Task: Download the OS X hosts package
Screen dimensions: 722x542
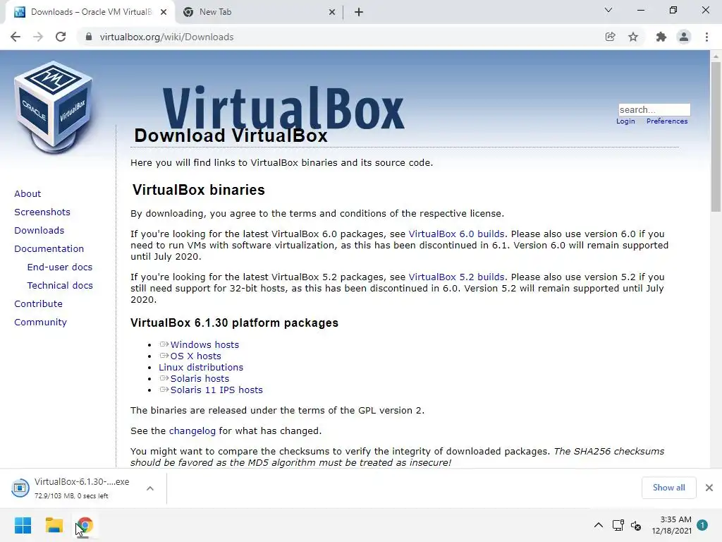Action: pyautogui.click(x=196, y=356)
